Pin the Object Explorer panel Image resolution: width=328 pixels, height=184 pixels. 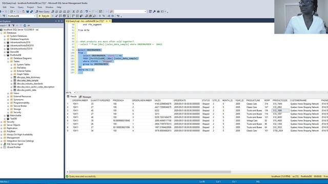click(x=59, y=21)
